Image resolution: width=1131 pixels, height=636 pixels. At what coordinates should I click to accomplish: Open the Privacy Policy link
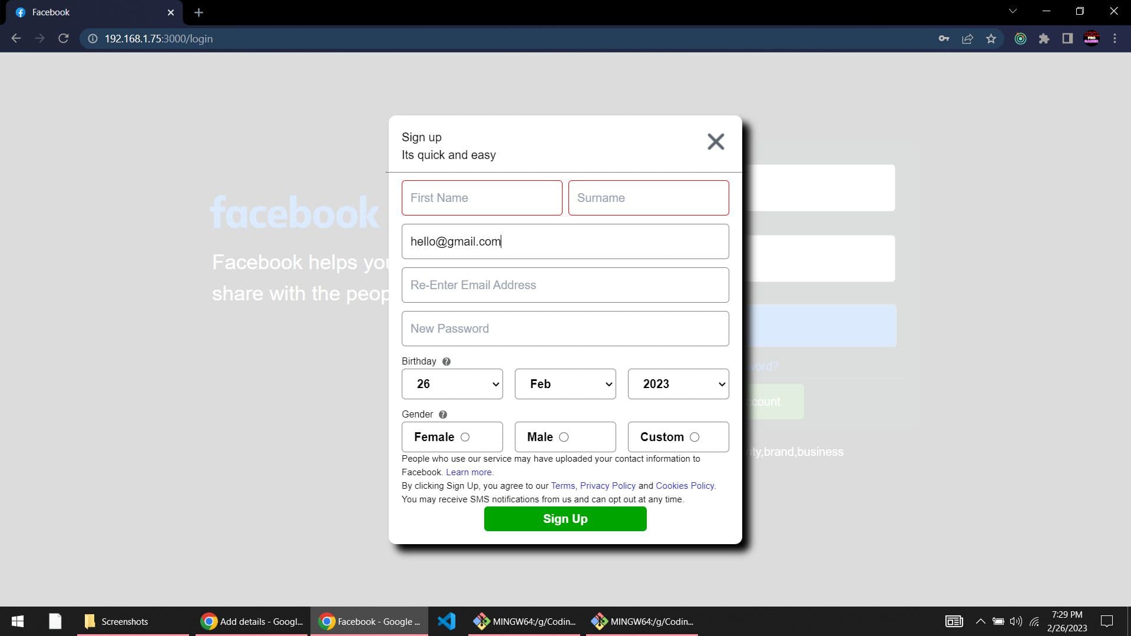[607, 486]
